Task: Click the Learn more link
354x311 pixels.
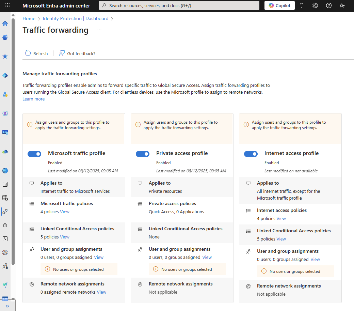Action: click(x=33, y=99)
